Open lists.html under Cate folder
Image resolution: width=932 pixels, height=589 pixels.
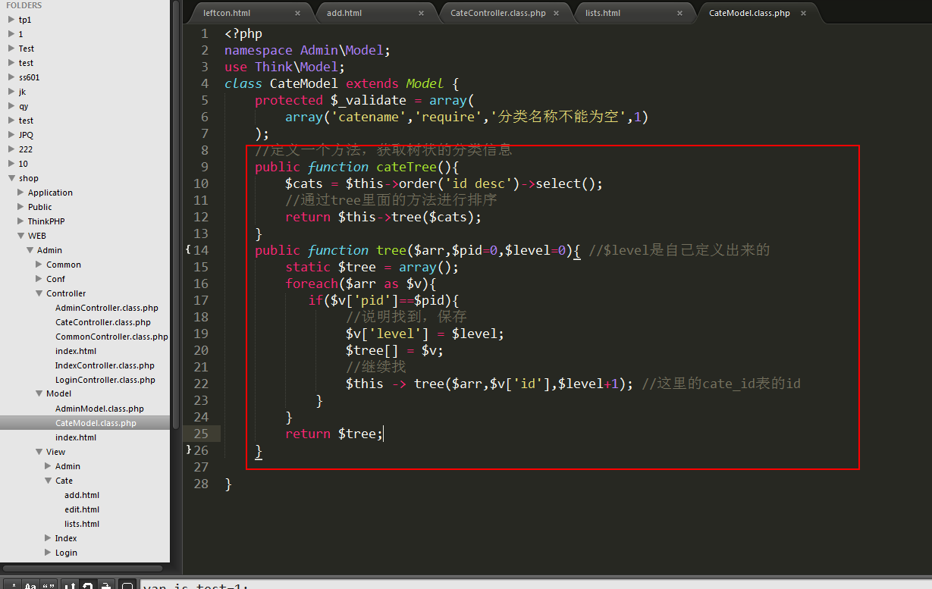(x=82, y=524)
